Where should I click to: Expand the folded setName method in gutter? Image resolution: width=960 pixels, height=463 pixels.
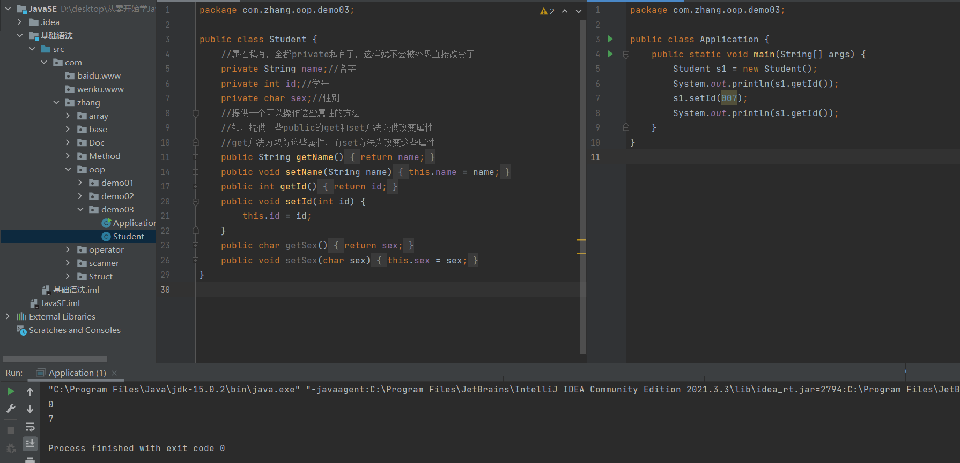196,172
